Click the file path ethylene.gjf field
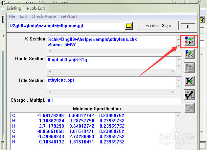 66,26
